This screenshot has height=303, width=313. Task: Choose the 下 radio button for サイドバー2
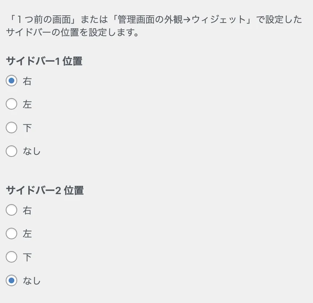[11, 257]
